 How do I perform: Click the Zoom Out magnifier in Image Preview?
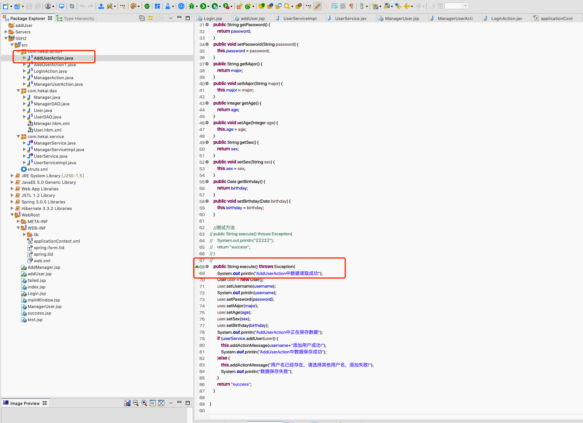pos(136,403)
